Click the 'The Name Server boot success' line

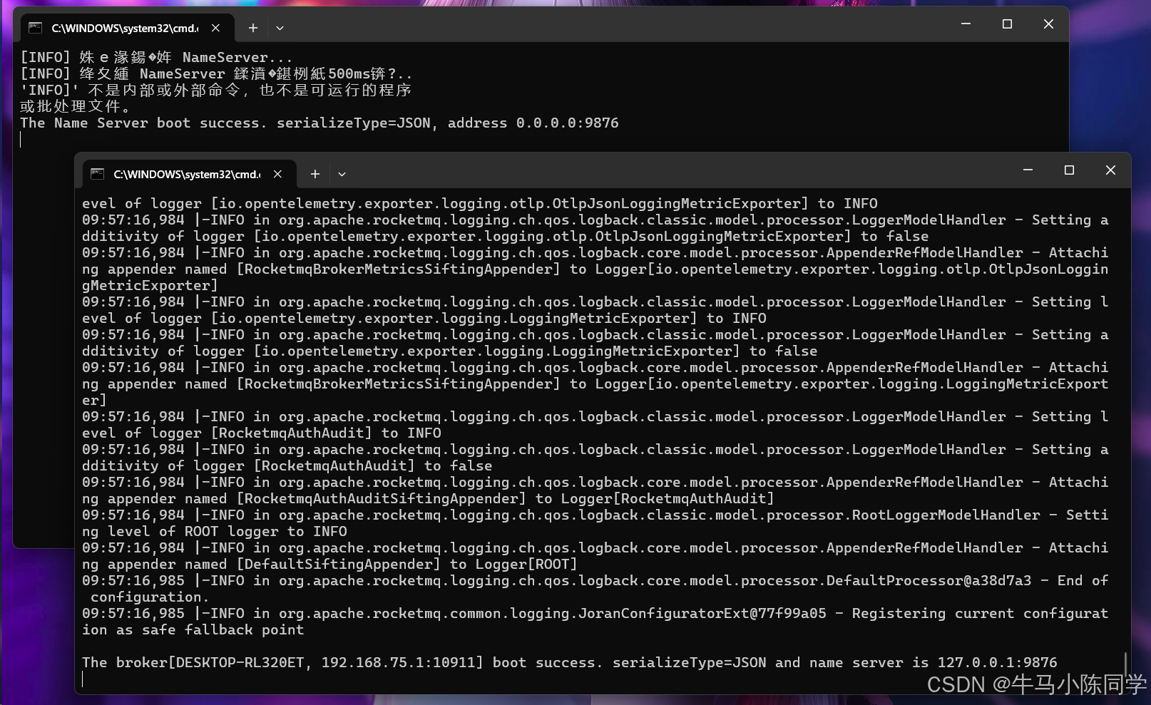tap(319, 123)
